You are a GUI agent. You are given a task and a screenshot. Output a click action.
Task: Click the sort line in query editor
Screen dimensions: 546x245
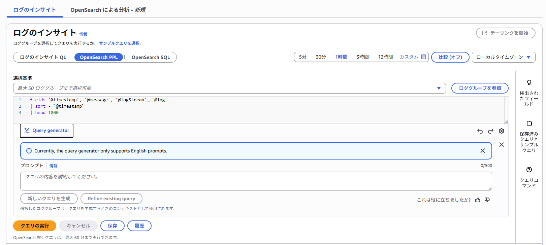pos(57,106)
